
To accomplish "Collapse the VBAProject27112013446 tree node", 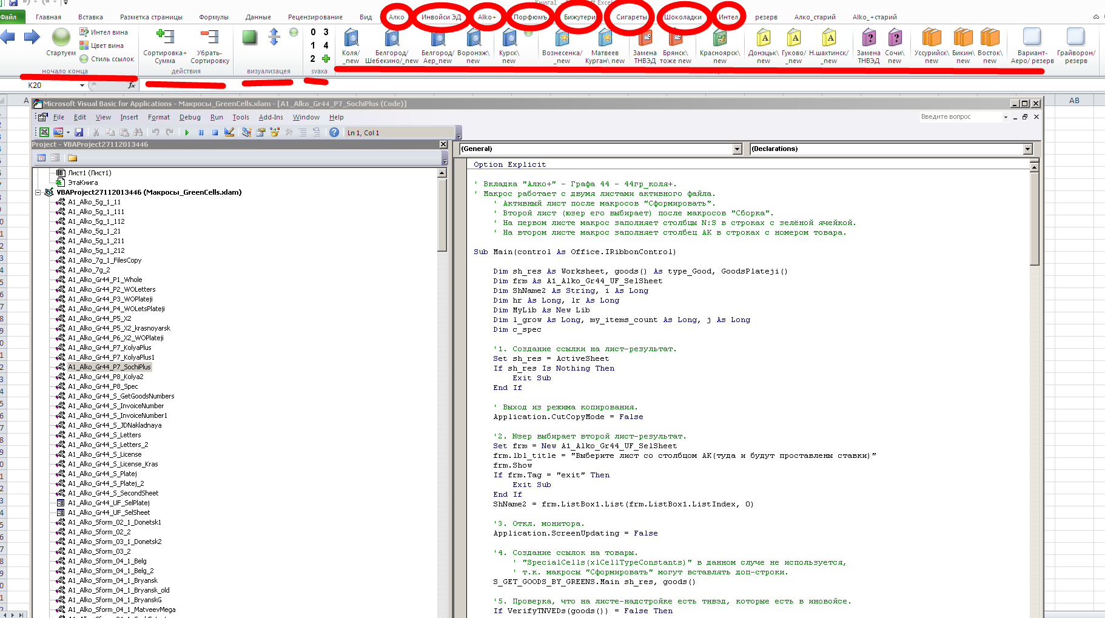I will click(x=38, y=192).
